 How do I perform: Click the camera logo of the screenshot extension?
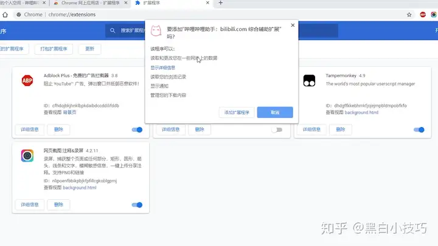coord(27,155)
